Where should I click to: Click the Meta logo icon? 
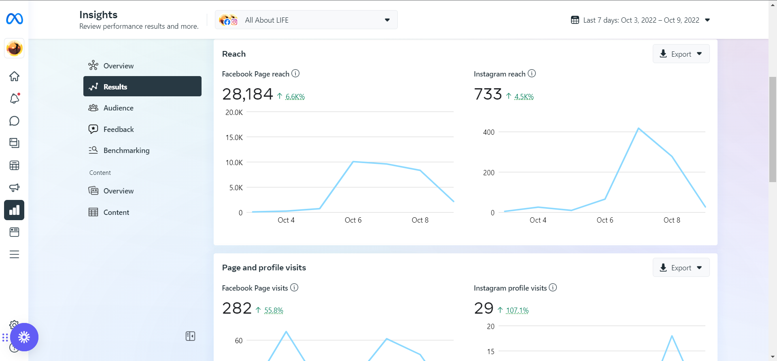click(15, 19)
